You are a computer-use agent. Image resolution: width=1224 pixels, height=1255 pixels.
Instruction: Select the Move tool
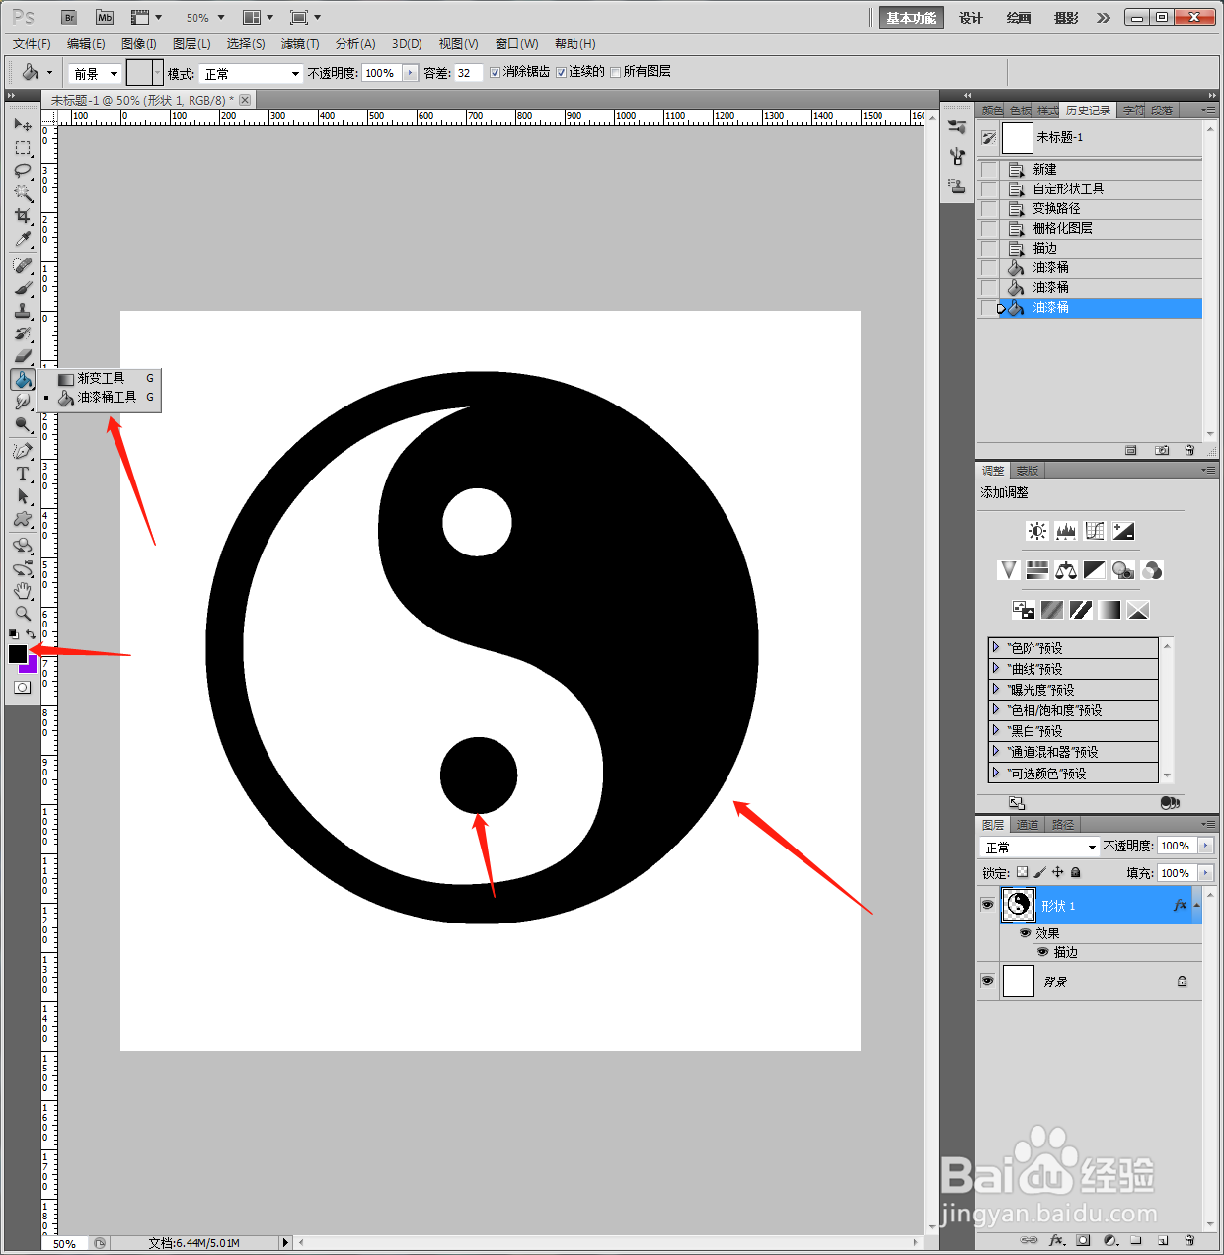click(23, 125)
